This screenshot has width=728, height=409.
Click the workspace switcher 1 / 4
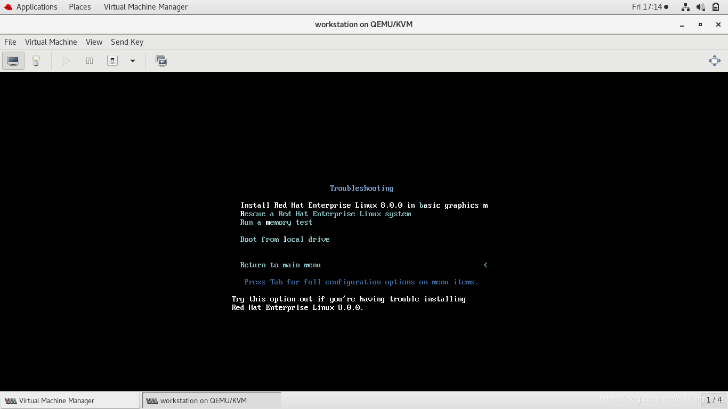714,399
